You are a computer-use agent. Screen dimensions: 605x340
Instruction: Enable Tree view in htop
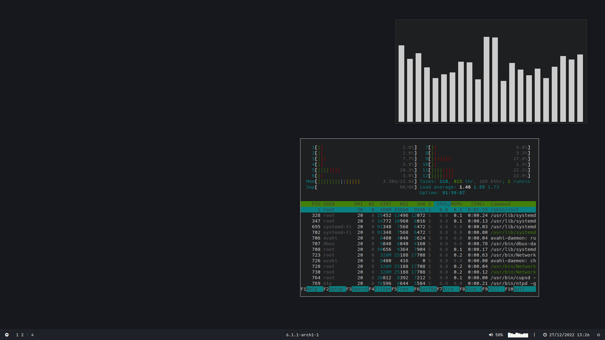(x=405, y=289)
